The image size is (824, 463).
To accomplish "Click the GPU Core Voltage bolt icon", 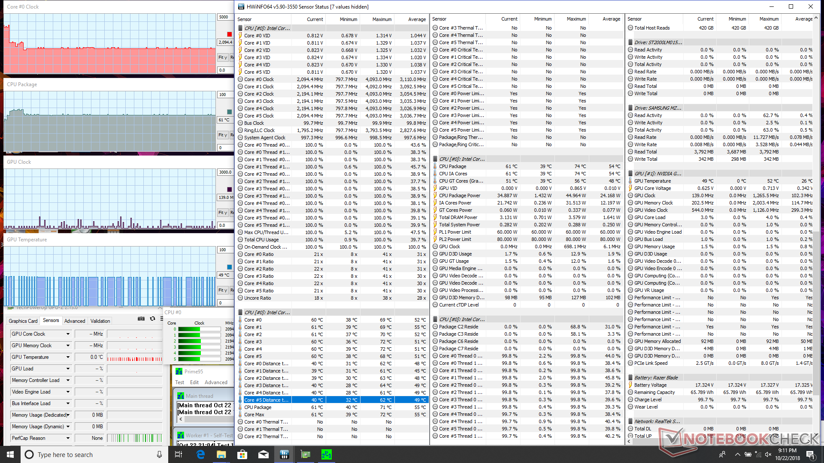I will coord(630,188).
